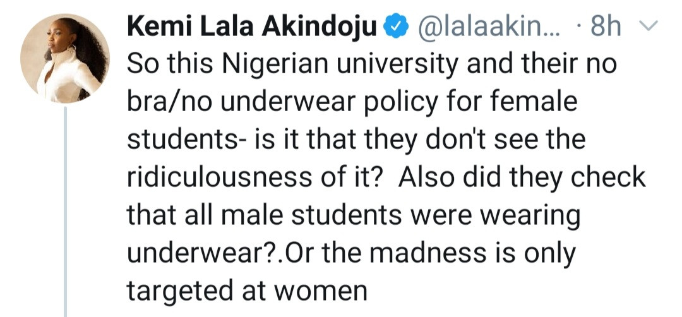
Task: Click the last line "targeted at women"
Action: pyautogui.click(x=247, y=289)
